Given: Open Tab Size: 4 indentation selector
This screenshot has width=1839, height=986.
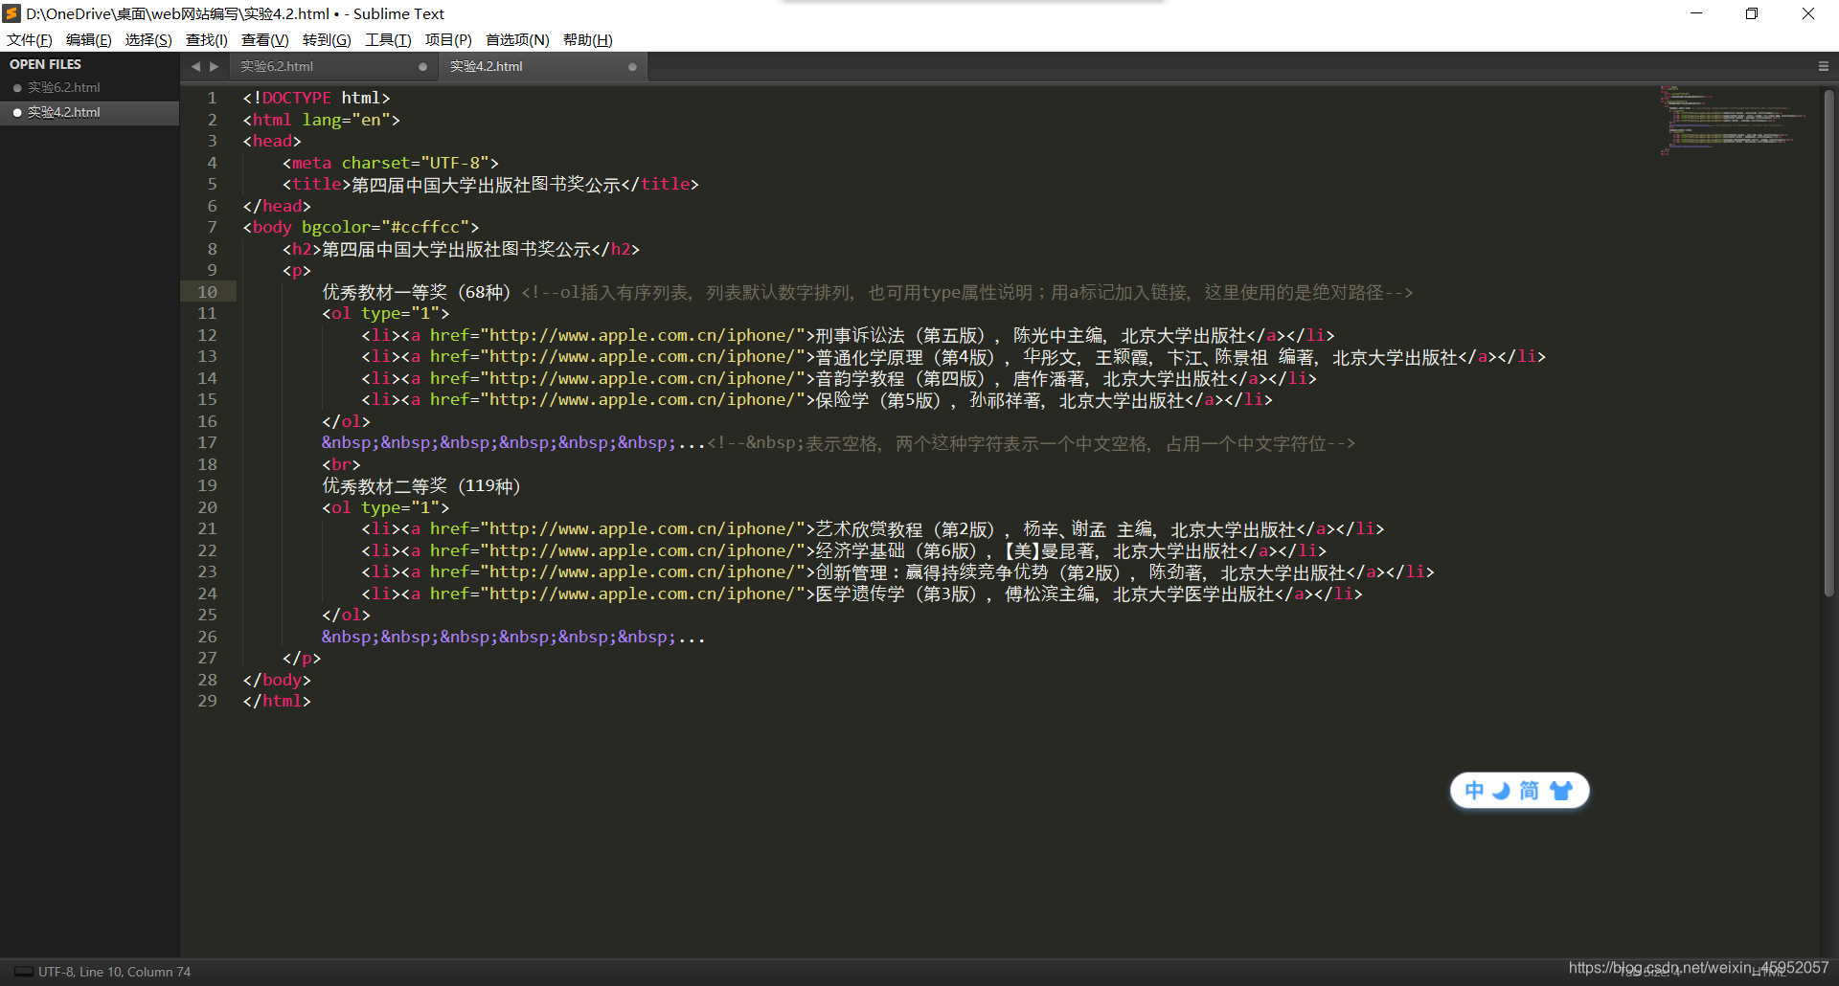Looking at the screenshot, I should coord(1650,972).
